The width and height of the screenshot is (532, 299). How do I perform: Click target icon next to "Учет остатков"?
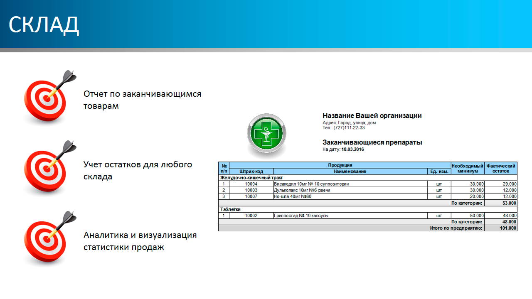coord(46,170)
